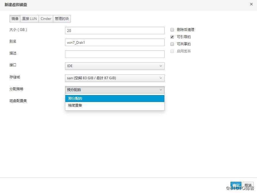Open the Cinder tab
This screenshot has width=257, height=193.
(x=46, y=19)
